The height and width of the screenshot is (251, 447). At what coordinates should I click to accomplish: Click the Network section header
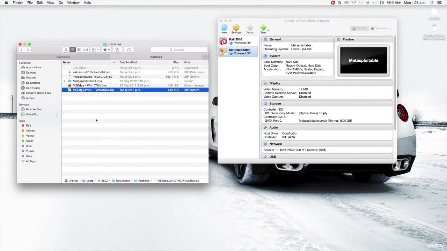[327, 144]
